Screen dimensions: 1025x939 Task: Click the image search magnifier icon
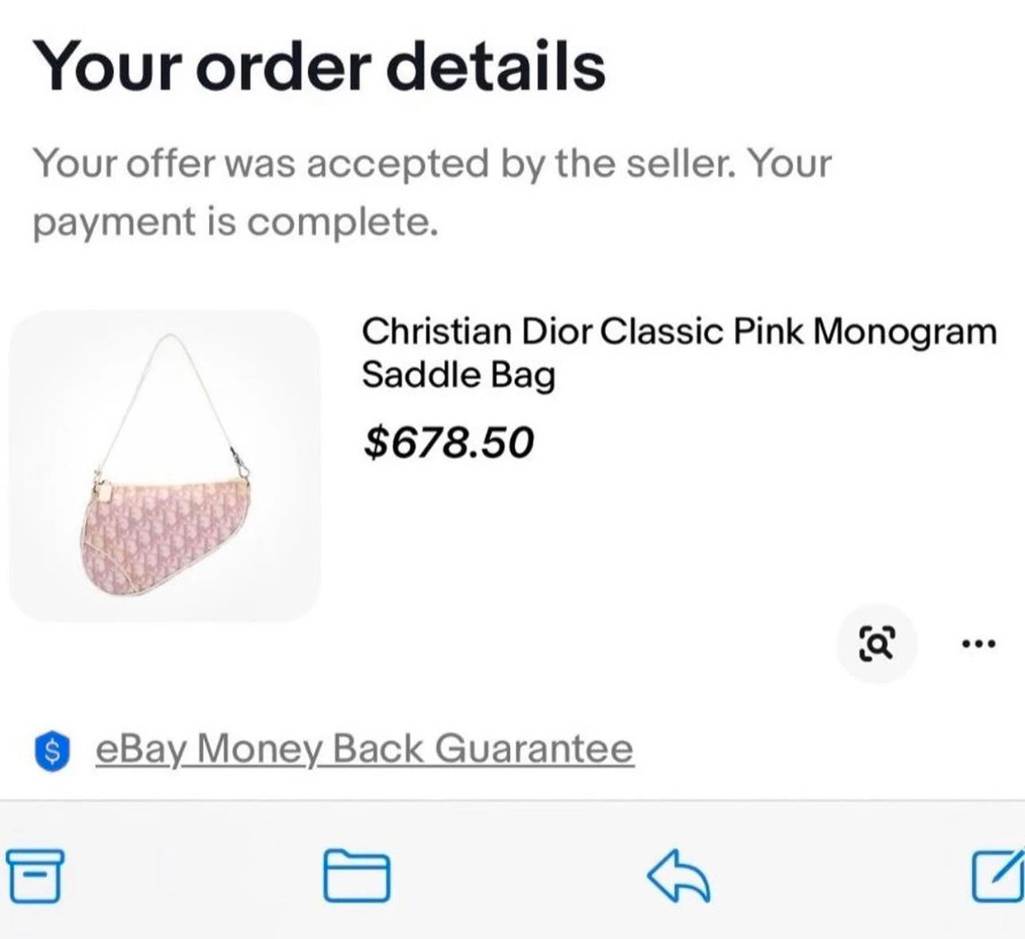877,643
